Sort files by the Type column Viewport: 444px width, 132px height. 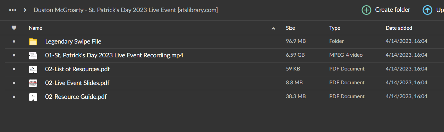[x=335, y=28]
